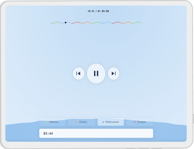Seek to the last green timeline segment
Image resolution: width=194 pixels, height=149 pixels.
tap(137, 23)
